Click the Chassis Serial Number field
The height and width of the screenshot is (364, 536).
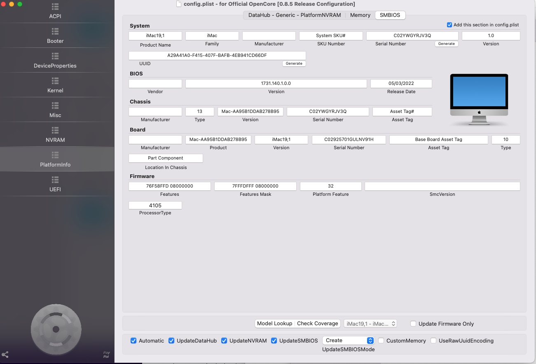[x=328, y=112]
